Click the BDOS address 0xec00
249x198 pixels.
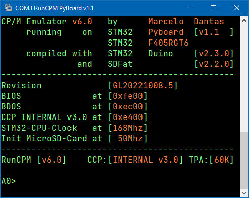[128, 106]
